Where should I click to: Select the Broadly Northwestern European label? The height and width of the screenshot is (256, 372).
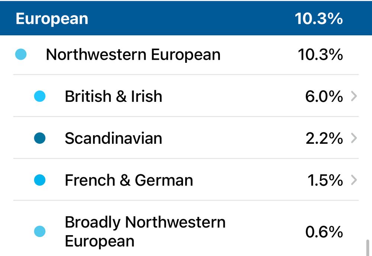point(145,231)
